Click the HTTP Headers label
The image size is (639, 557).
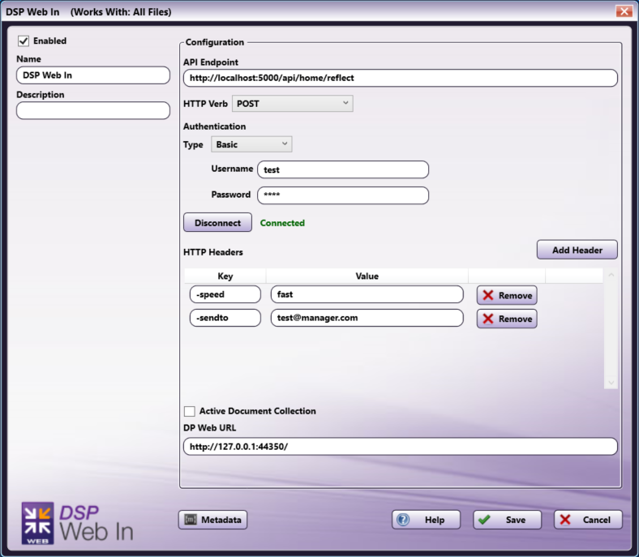212,252
